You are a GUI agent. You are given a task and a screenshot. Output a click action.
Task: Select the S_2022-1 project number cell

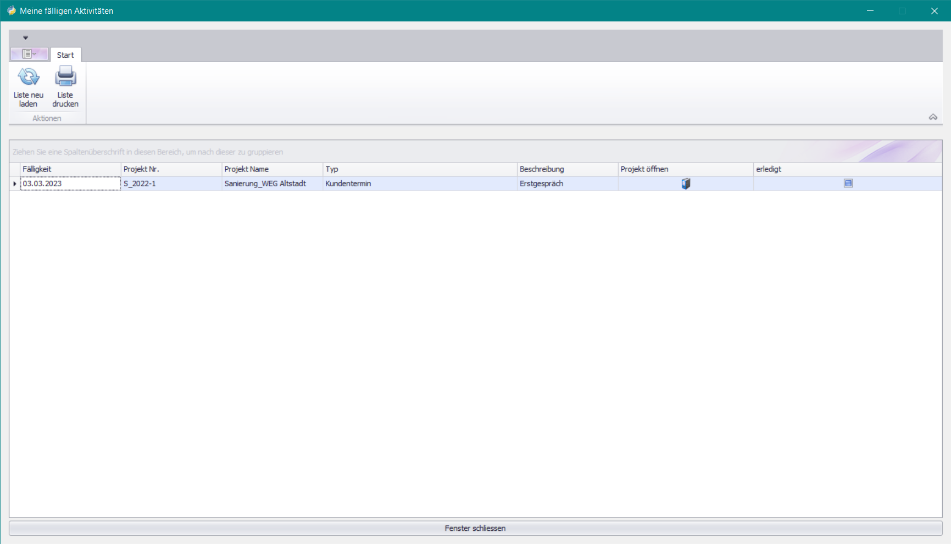[171, 184]
